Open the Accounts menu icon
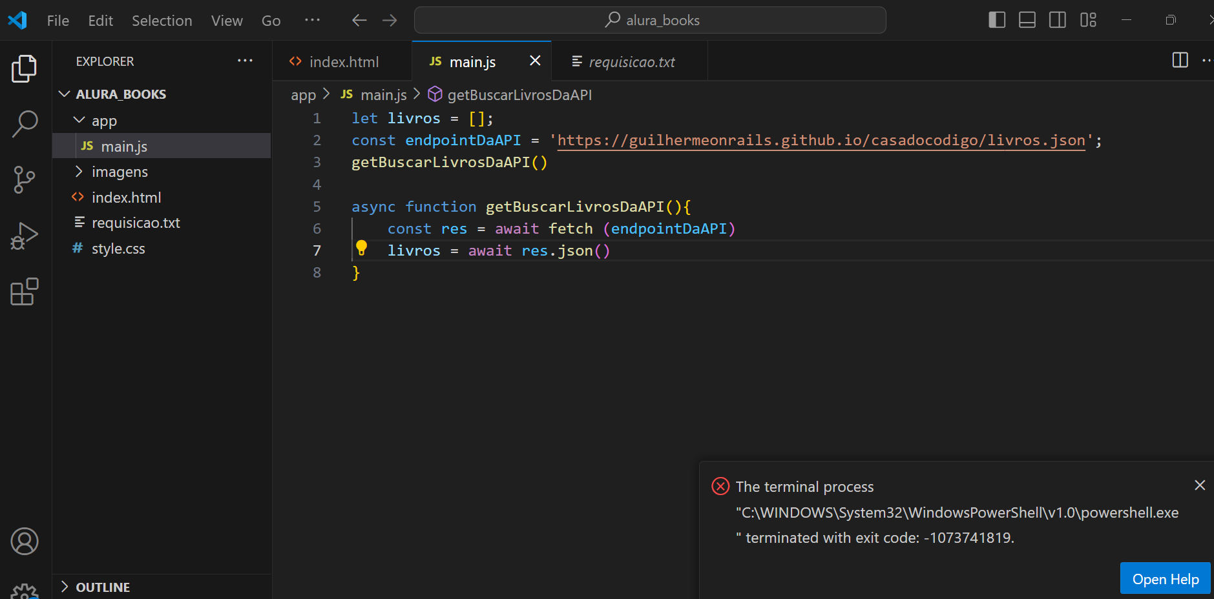The width and height of the screenshot is (1214, 599). (x=25, y=541)
